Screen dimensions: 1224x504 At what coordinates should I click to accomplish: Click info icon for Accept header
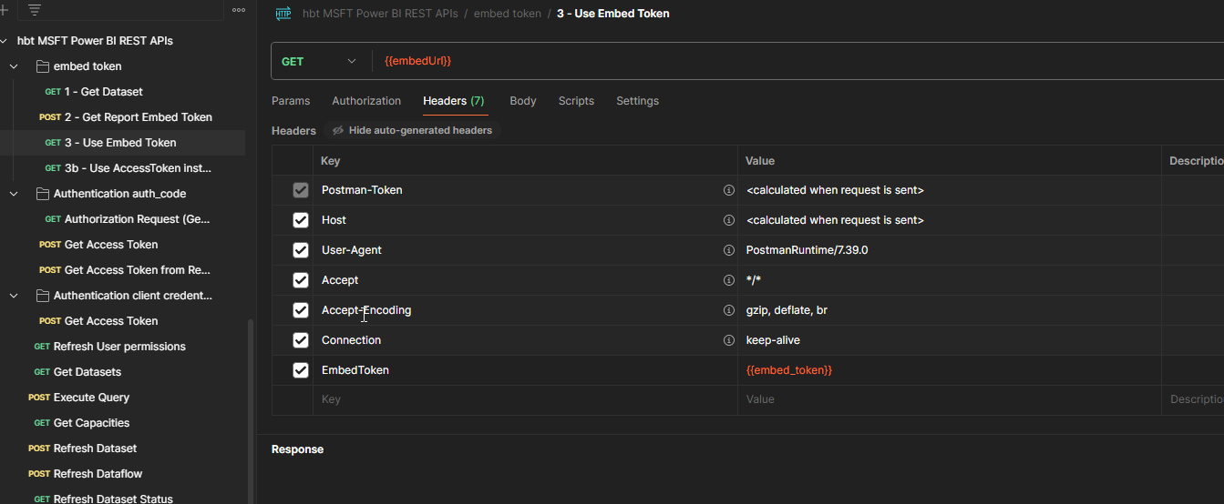pos(728,280)
